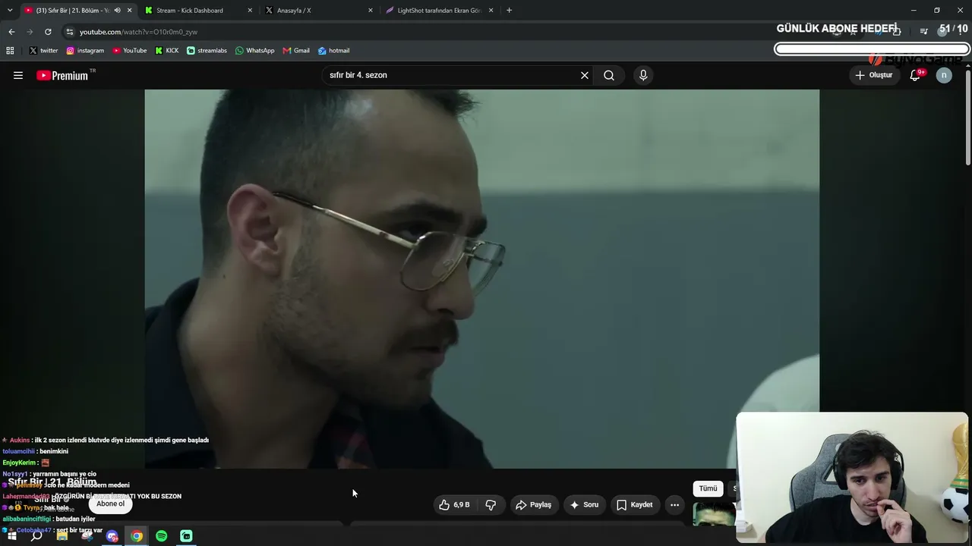This screenshot has height=546, width=972.
Task: Close the LightShot tab
Action: pos(491,11)
